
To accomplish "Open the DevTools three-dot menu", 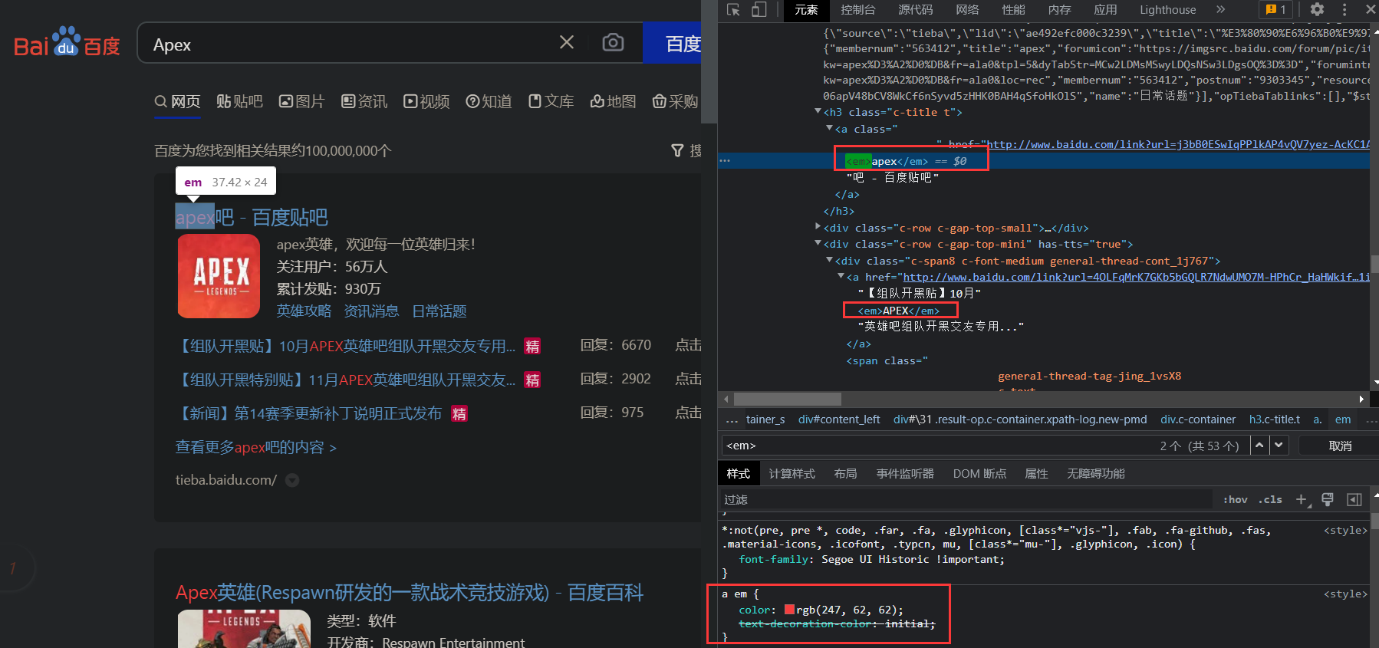I will click(1344, 9).
